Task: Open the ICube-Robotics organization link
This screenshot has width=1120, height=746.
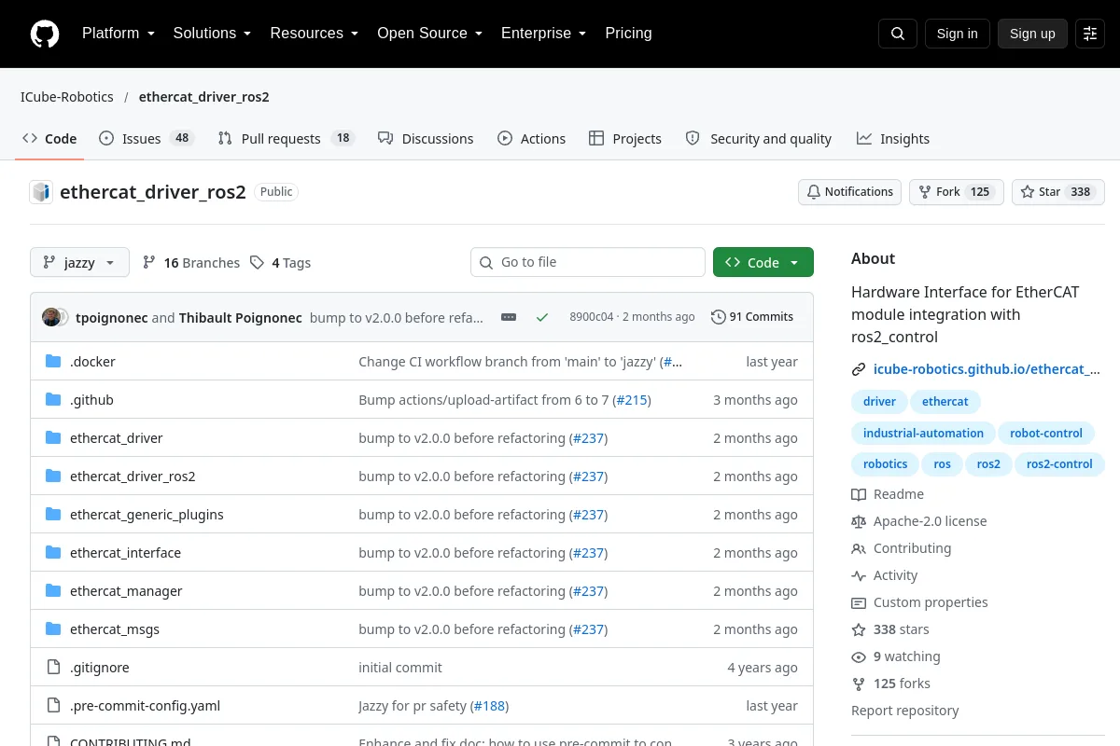Action: click(67, 97)
